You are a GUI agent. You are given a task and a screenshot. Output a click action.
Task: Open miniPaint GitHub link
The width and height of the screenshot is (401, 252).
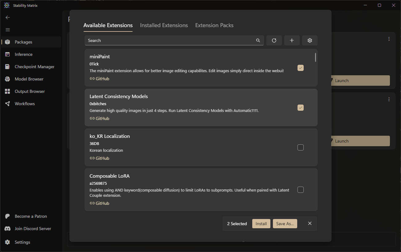pyautogui.click(x=99, y=79)
